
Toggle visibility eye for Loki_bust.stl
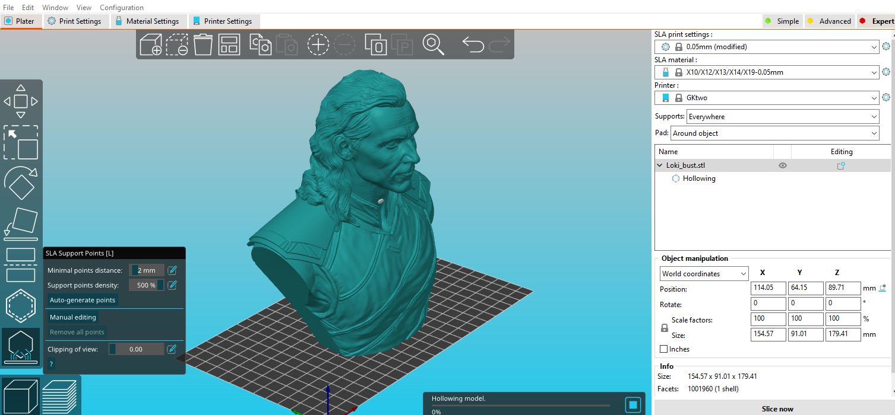tap(783, 166)
